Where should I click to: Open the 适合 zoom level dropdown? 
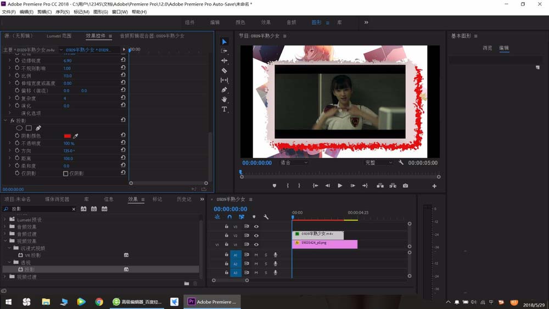(294, 162)
